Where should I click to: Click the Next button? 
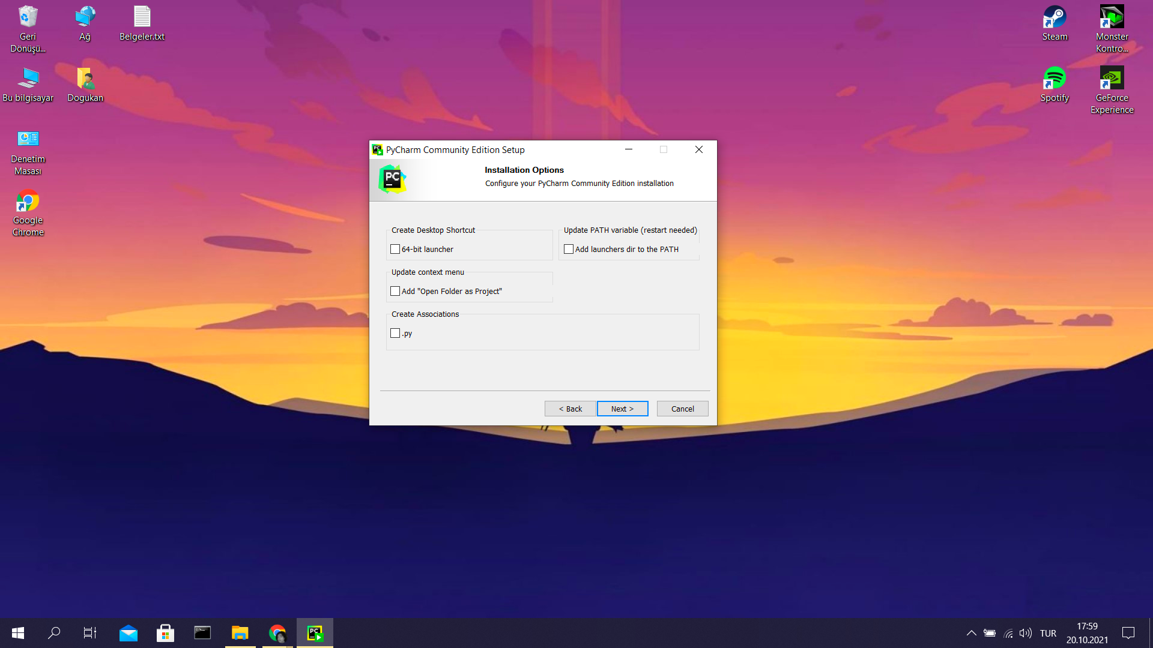pos(622,409)
